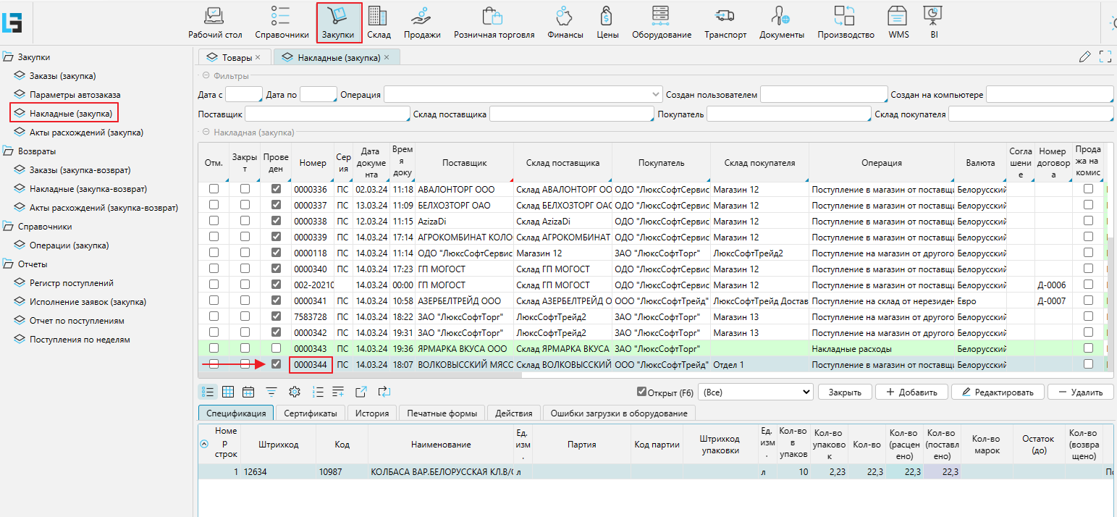Viewport: 1117px width, 517px height.
Task: Collapse the Фильтры section
Action: (206, 75)
